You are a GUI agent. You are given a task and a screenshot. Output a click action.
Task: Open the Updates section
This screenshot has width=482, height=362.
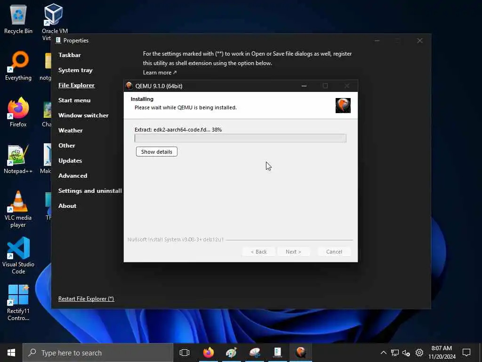(x=70, y=161)
